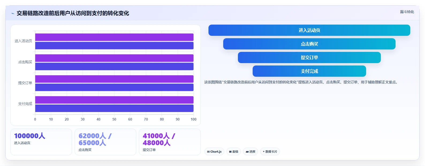
Task: Open the 100000人 data card
Action: [41, 142]
